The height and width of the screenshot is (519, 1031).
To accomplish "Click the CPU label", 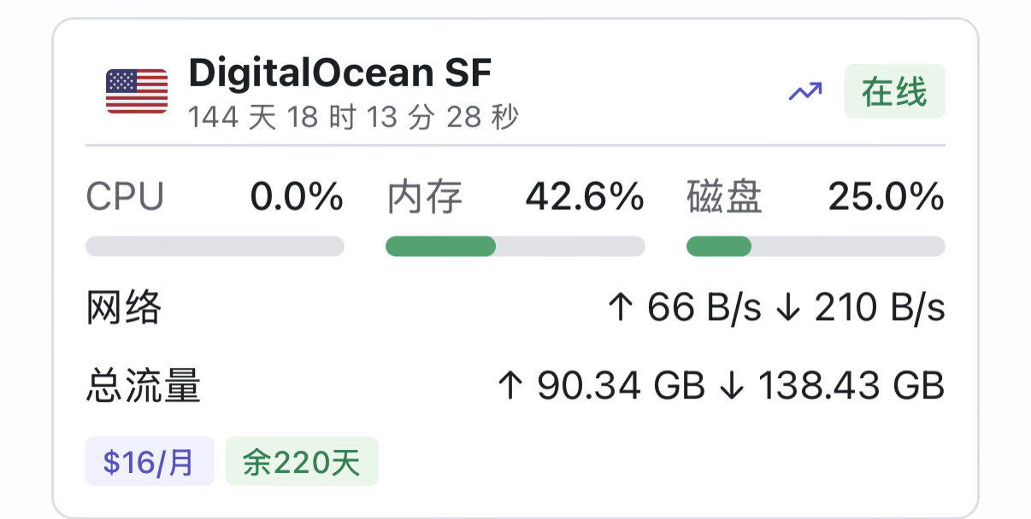I will click(x=125, y=198).
